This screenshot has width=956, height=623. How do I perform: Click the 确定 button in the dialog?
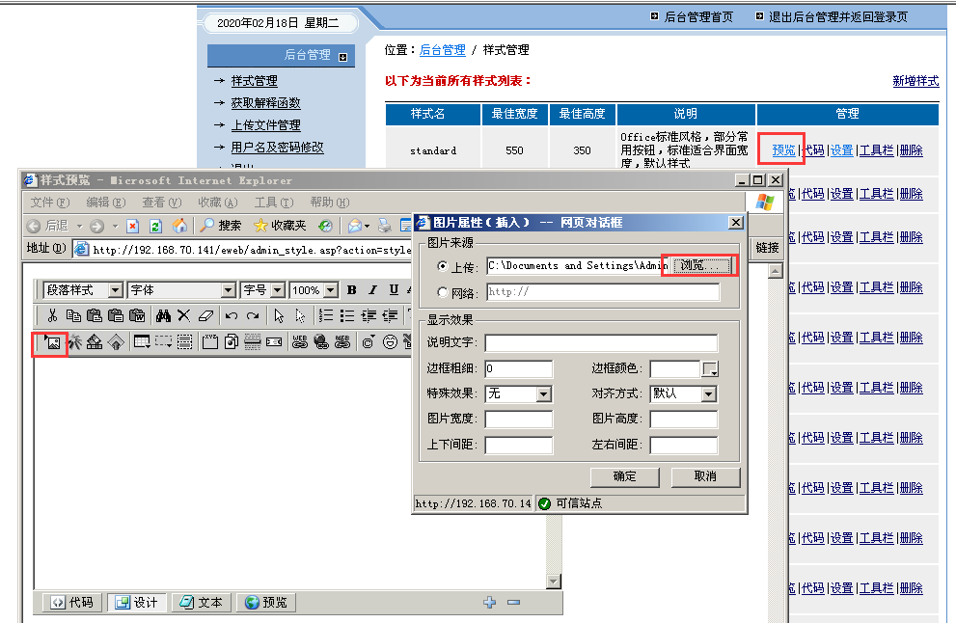click(624, 476)
